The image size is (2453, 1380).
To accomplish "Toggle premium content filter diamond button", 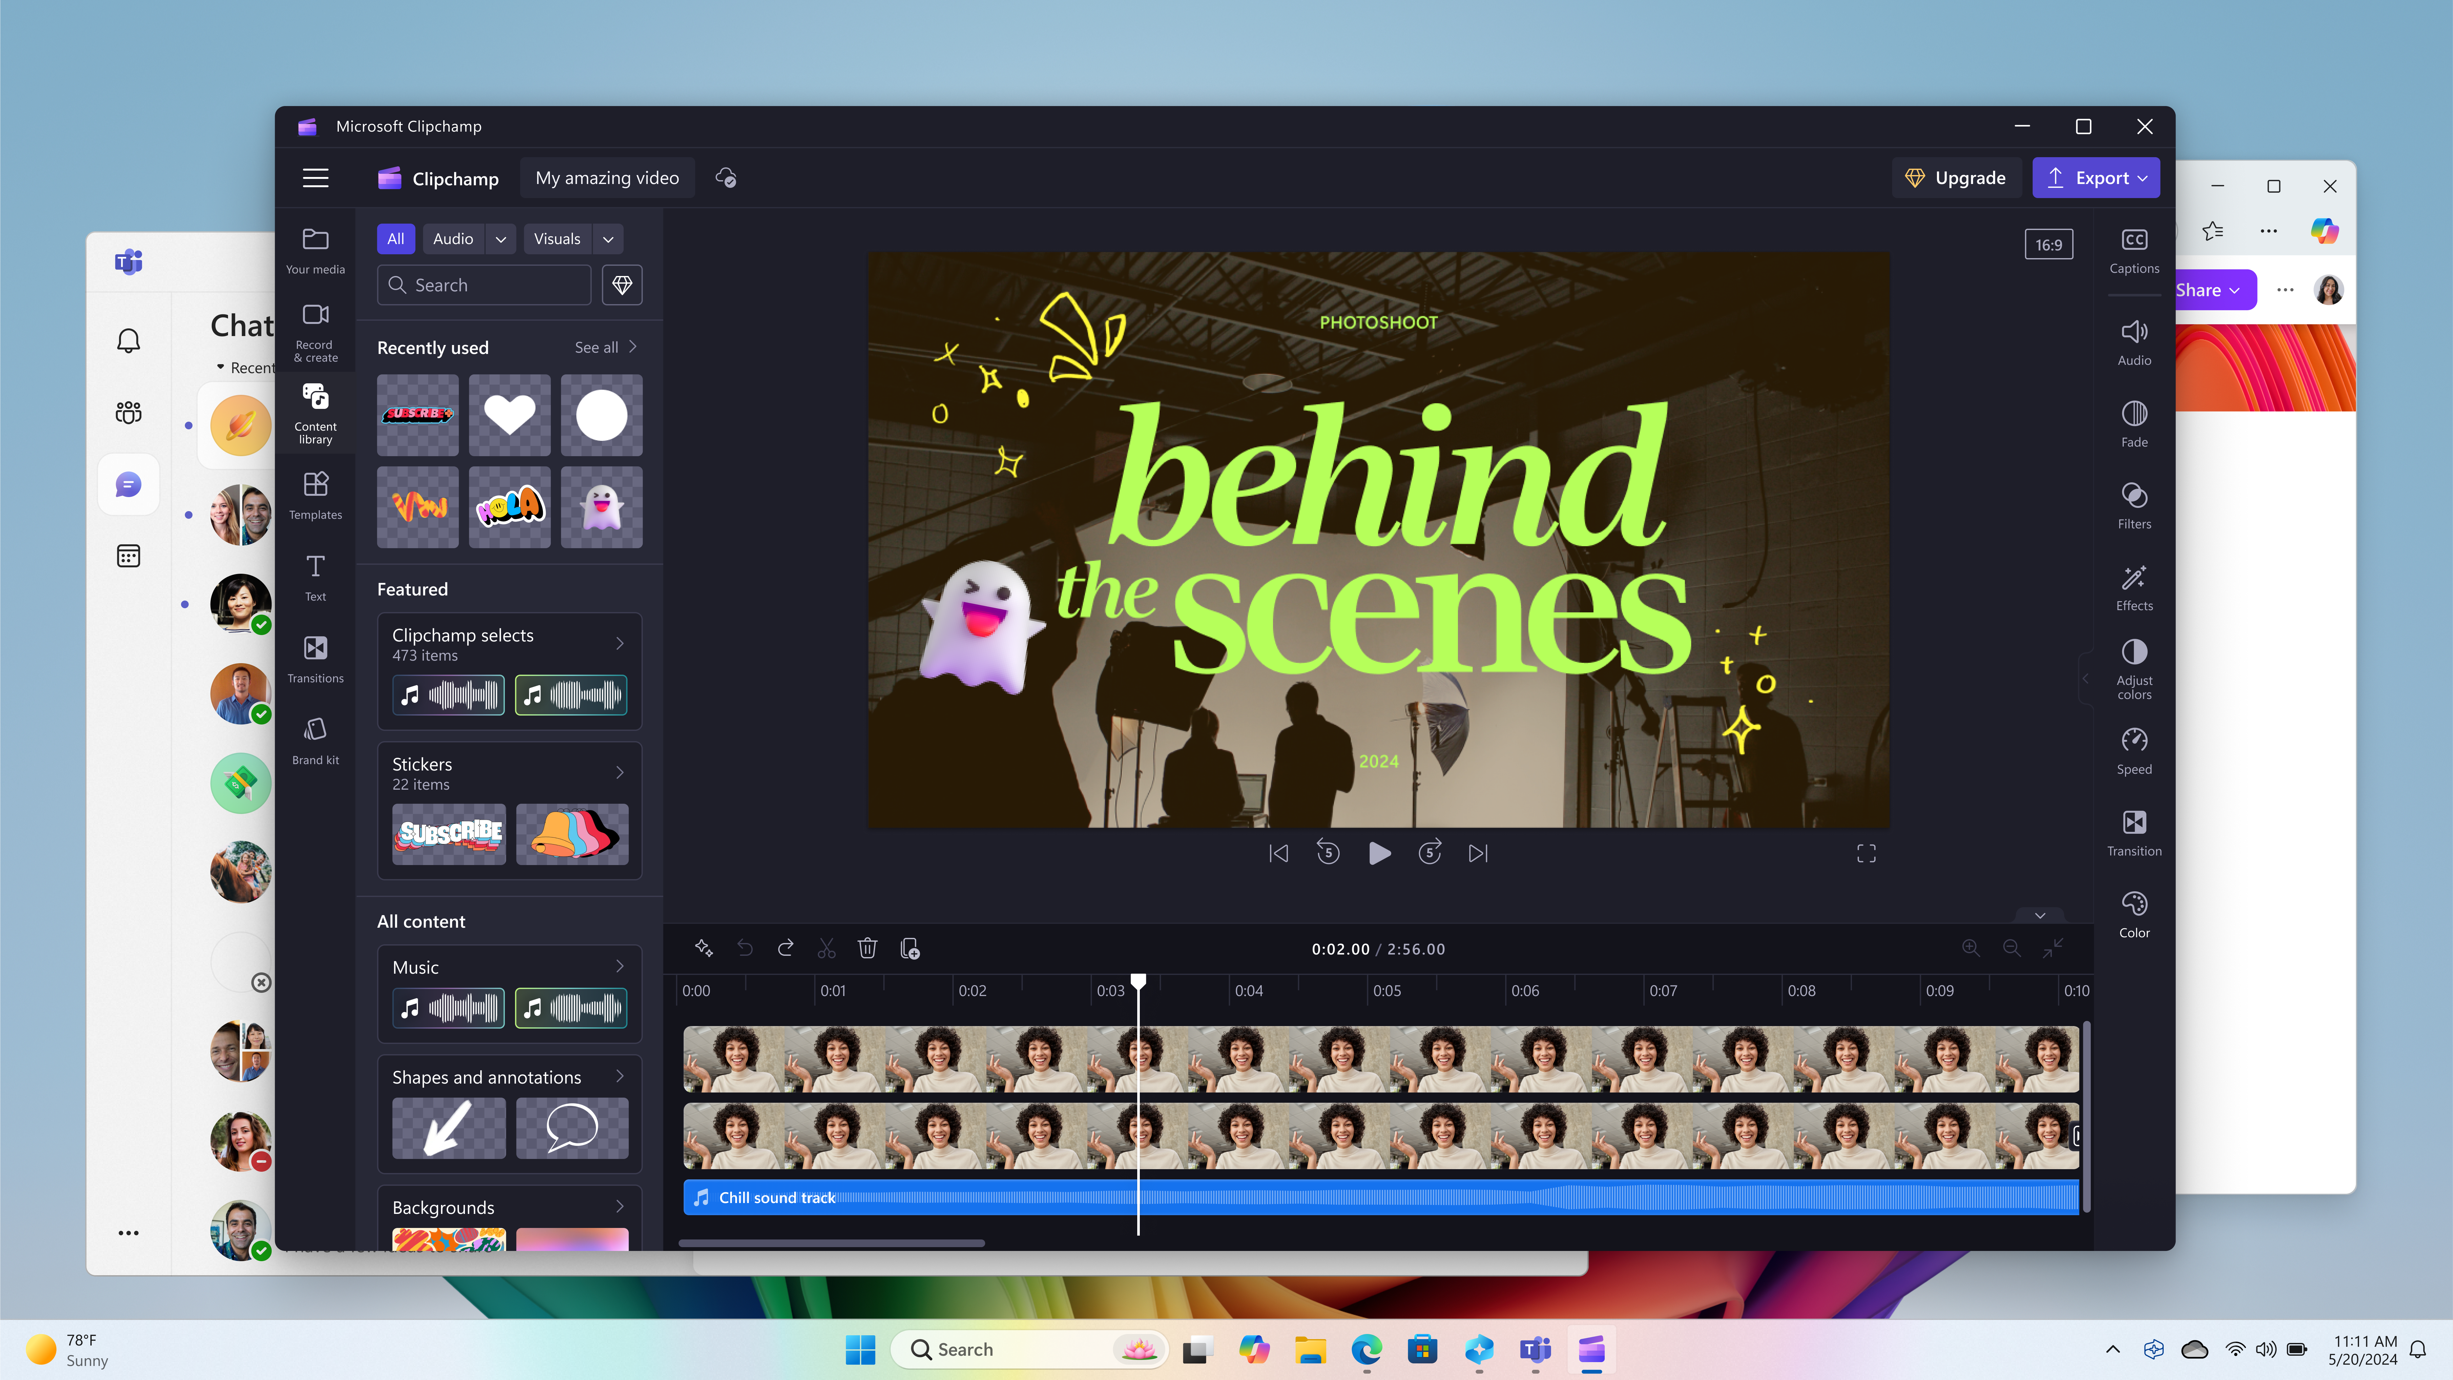I will coord(622,285).
